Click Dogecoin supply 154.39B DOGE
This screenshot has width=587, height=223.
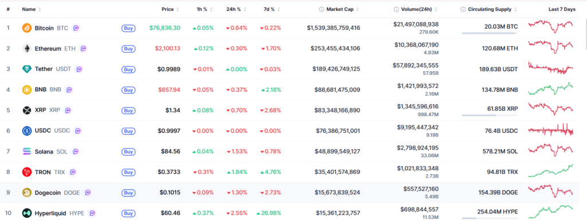(x=498, y=193)
